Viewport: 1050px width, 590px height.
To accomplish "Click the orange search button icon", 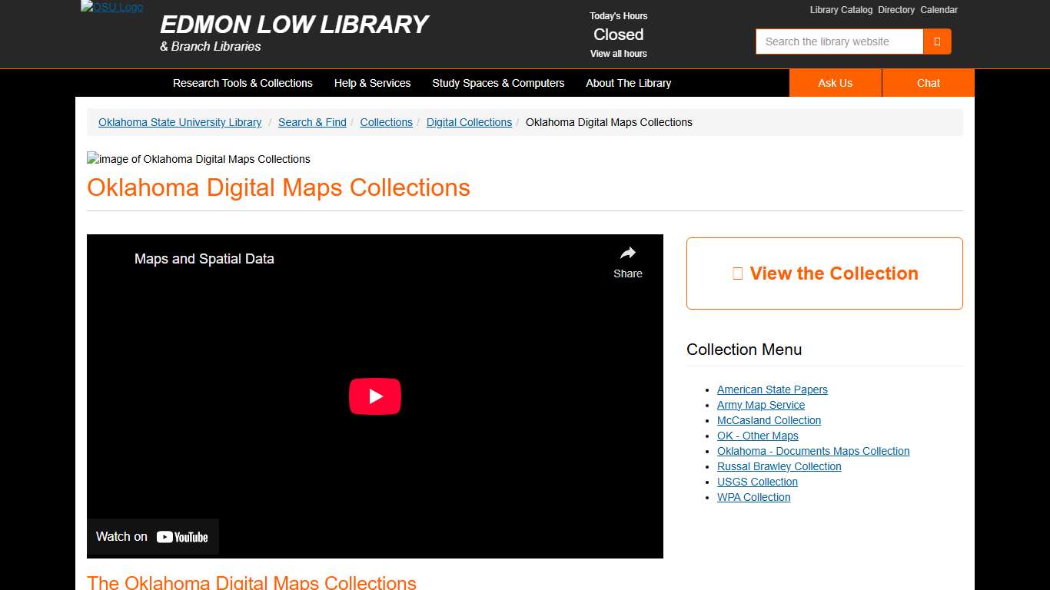I will coord(937,41).
